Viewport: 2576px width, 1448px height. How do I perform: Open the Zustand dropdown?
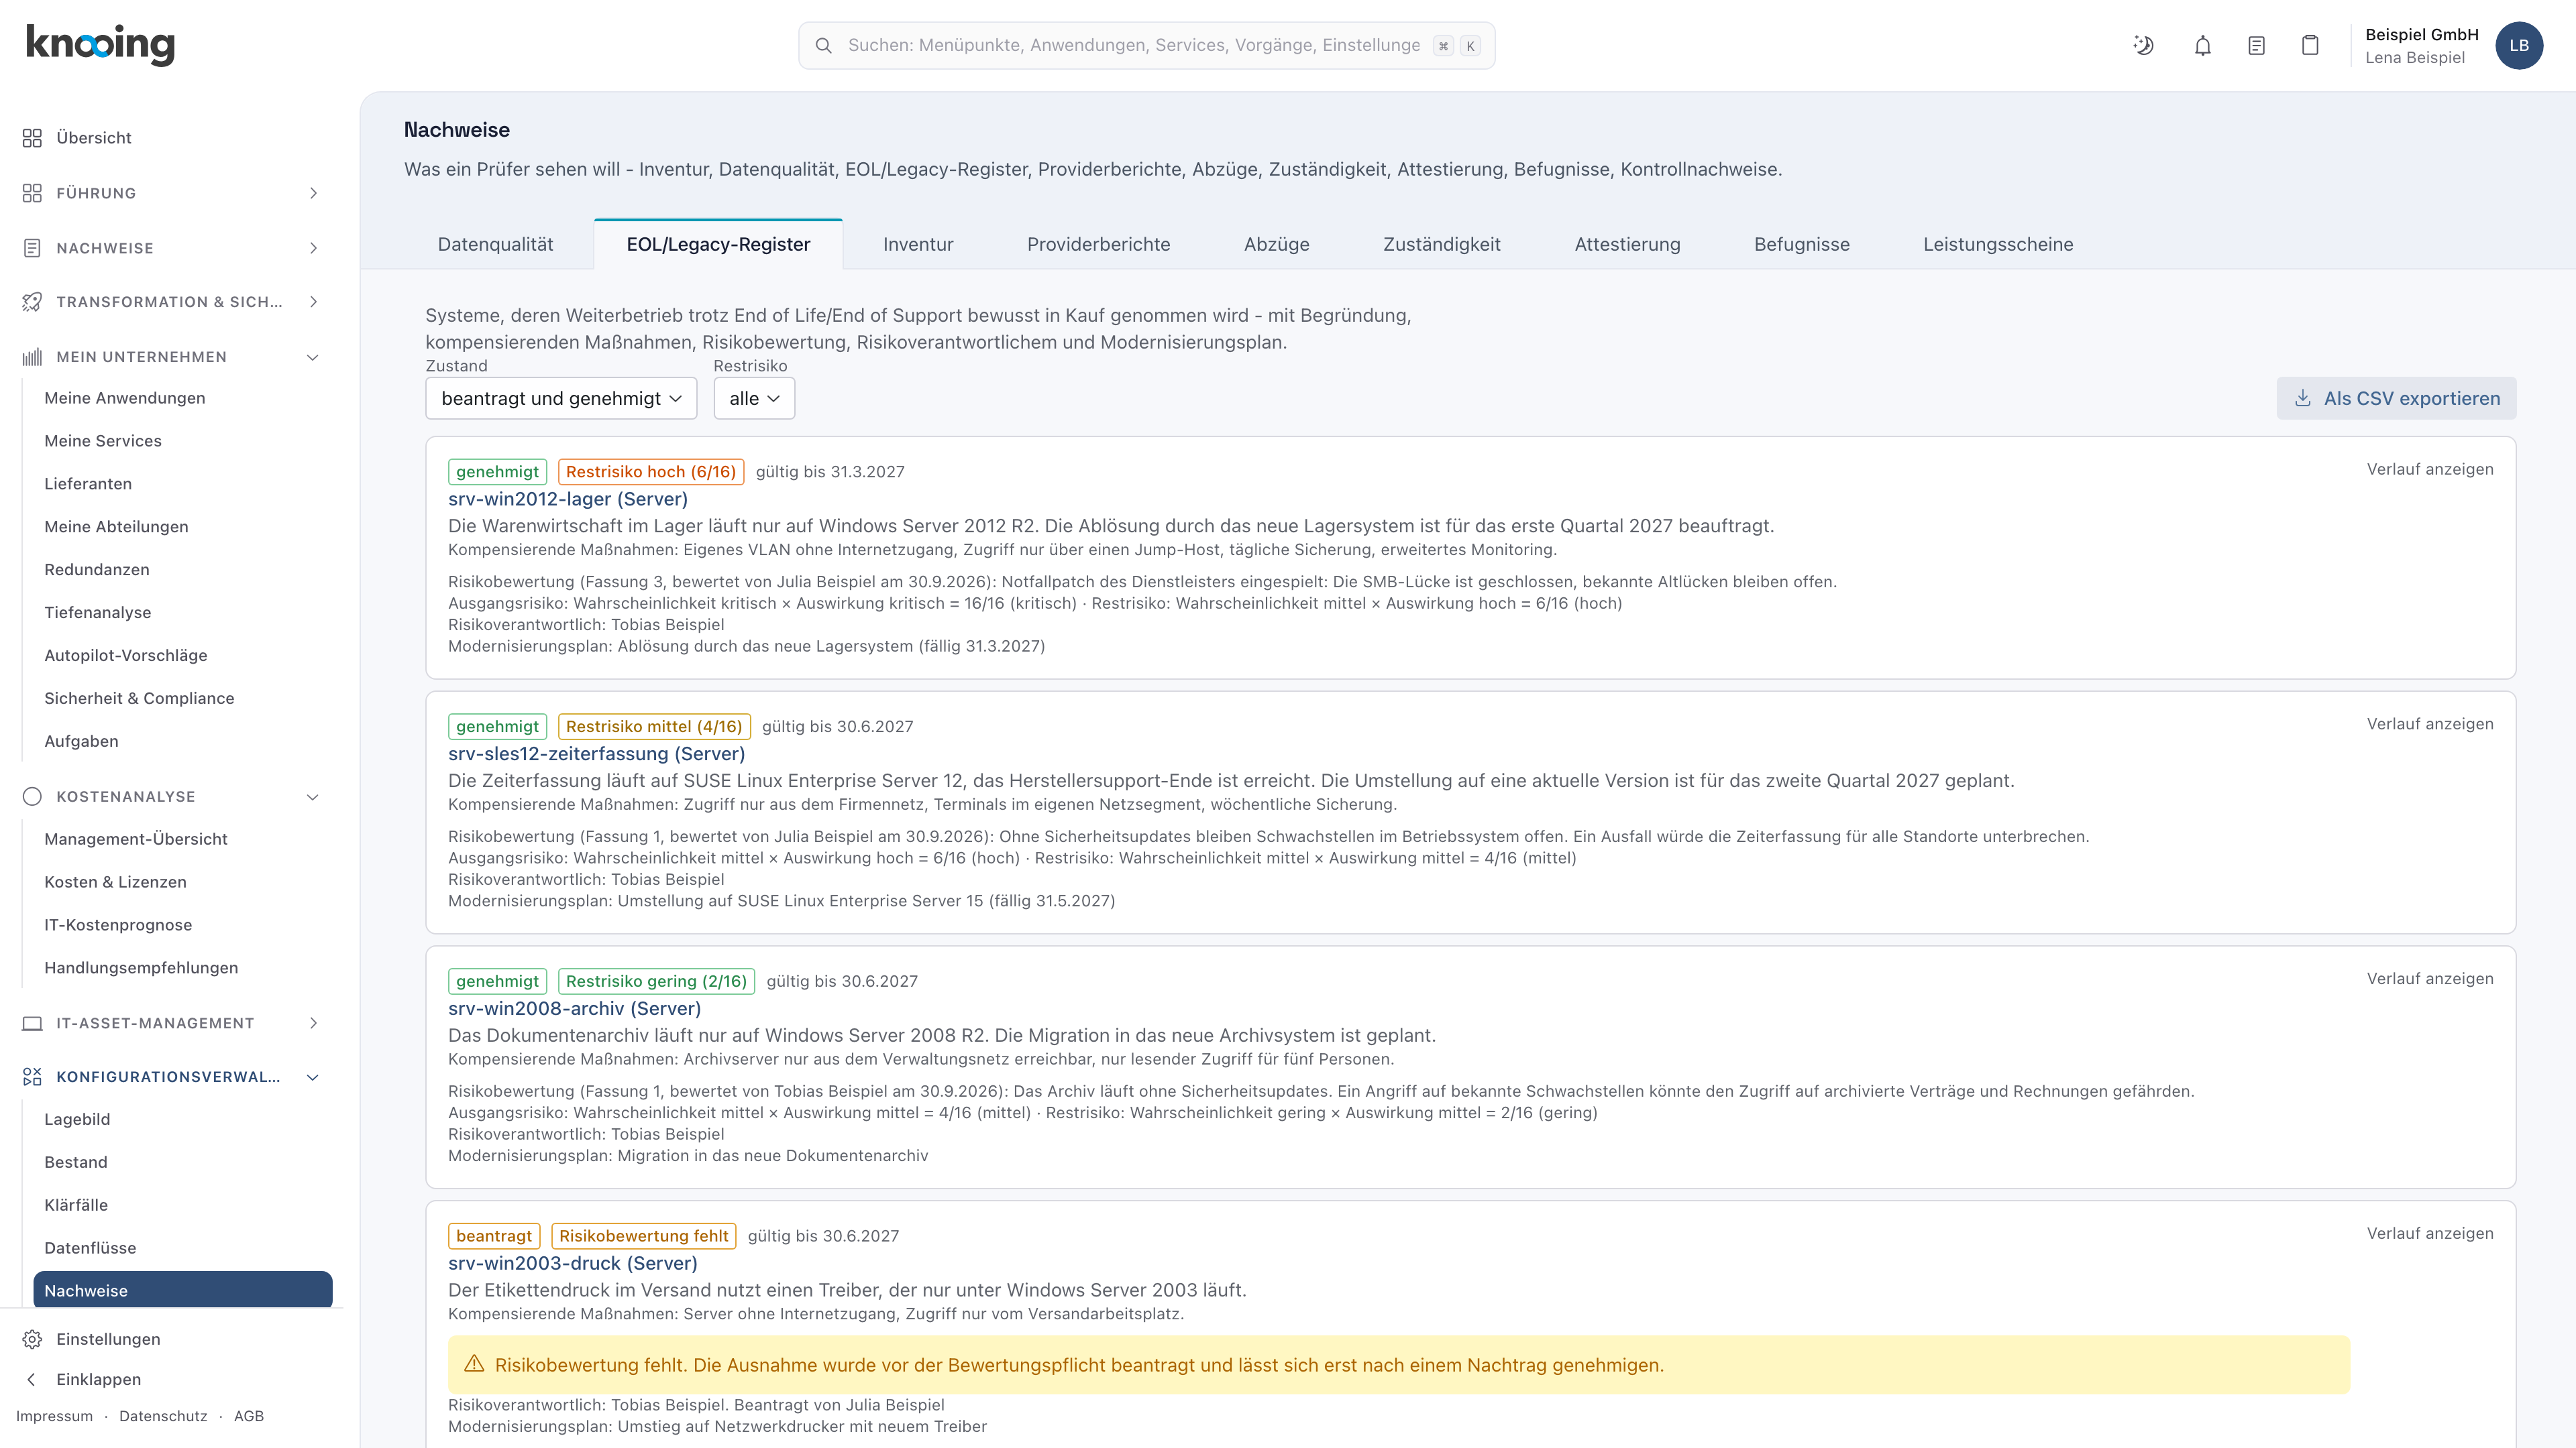click(x=561, y=398)
